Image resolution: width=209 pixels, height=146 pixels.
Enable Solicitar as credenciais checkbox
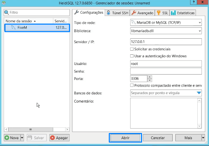point(132,49)
